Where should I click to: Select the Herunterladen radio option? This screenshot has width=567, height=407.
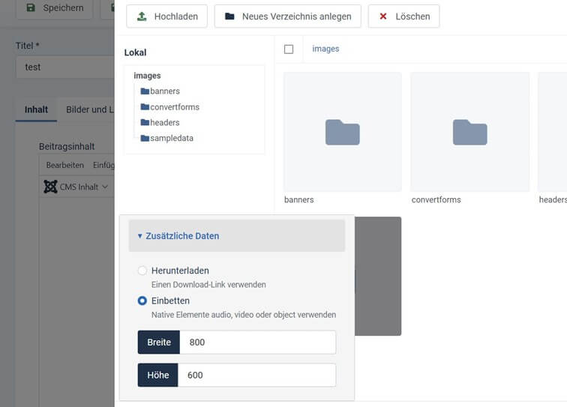pyautogui.click(x=142, y=271)
